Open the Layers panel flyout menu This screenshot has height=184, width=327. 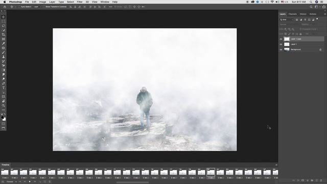(x=325, y=14)
